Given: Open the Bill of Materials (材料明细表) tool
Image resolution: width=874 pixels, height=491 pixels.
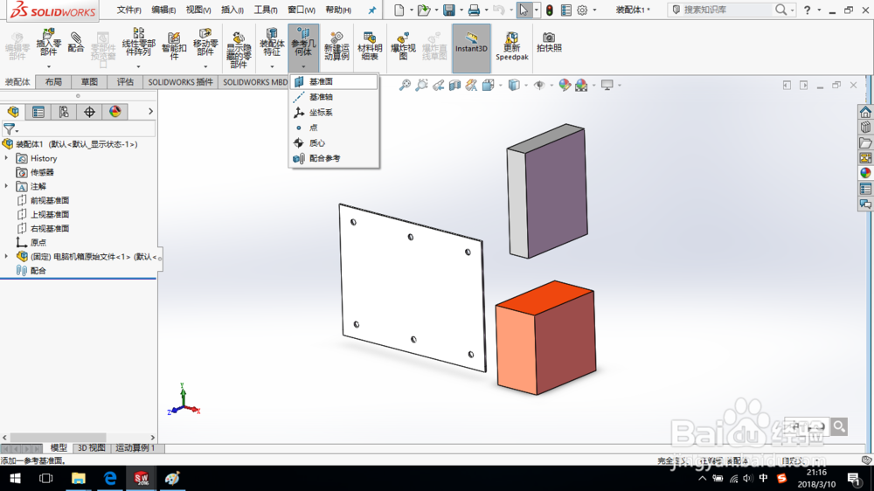Looking at the screenshot, I should 370,47.
